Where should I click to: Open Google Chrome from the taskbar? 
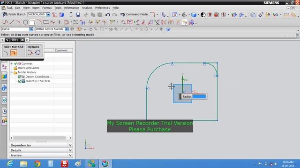37,164
